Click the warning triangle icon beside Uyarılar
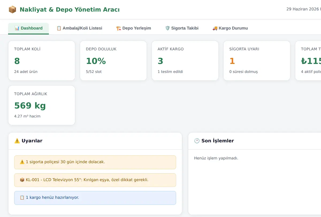 [x=17, y=141]
